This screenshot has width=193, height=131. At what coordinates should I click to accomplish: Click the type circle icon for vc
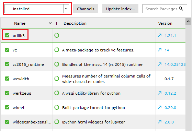pos(57,50)
